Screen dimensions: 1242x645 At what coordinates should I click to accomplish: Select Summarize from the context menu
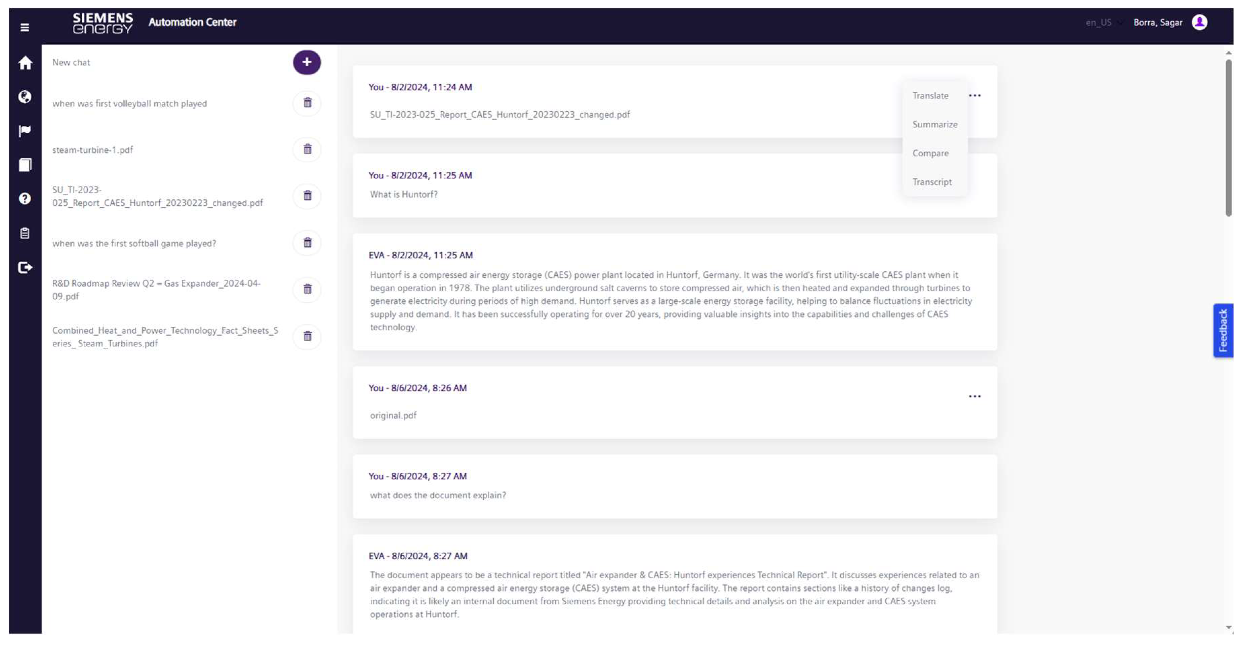[x=935, y=124]
